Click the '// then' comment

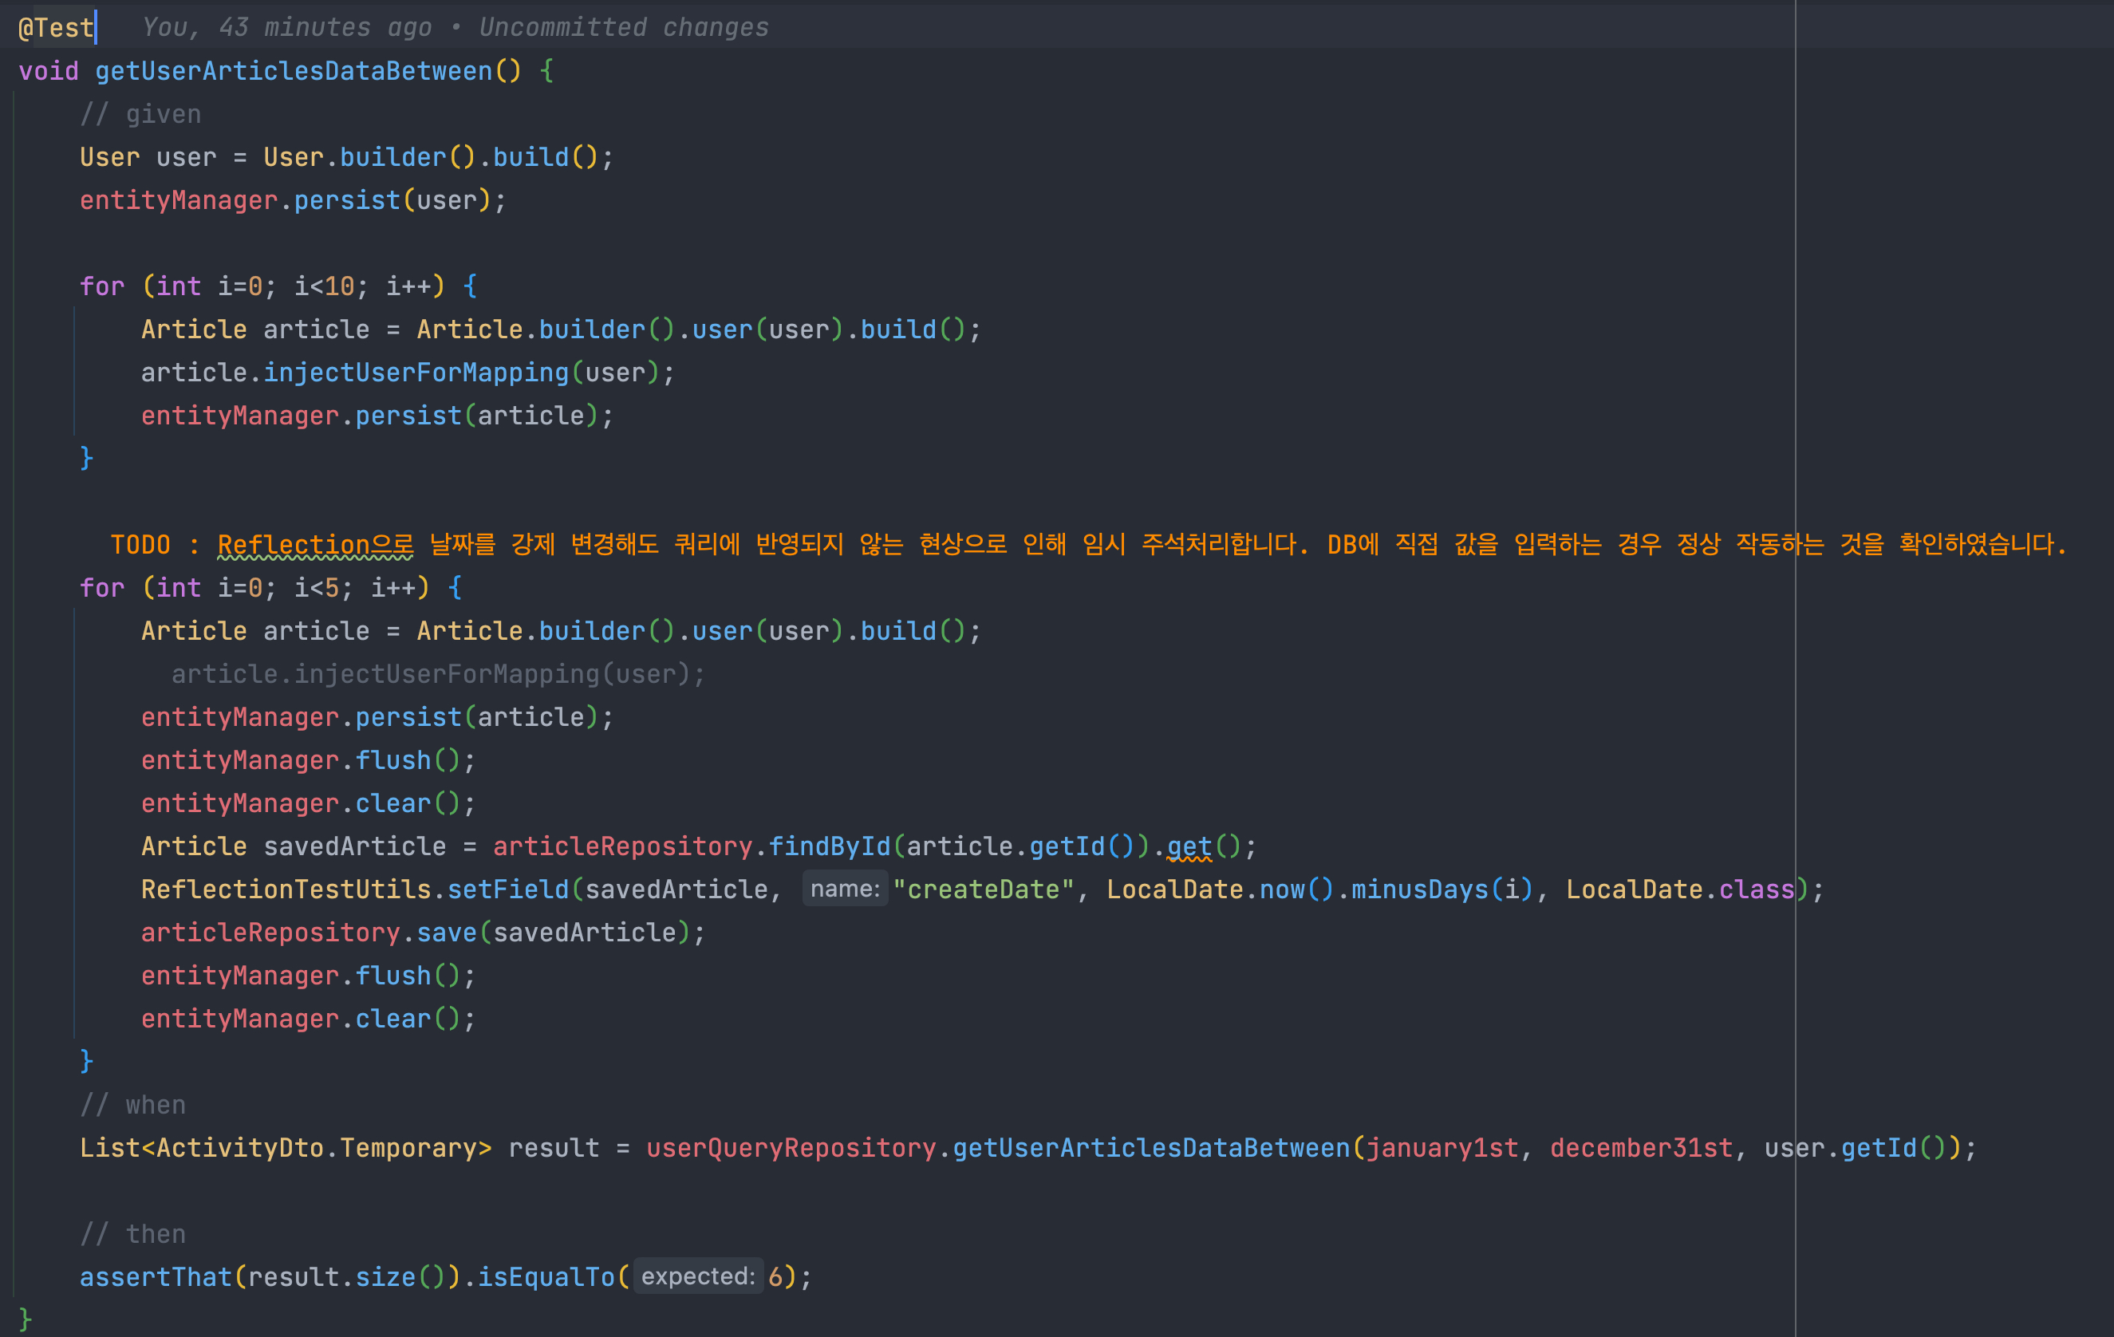[132, 1232]
